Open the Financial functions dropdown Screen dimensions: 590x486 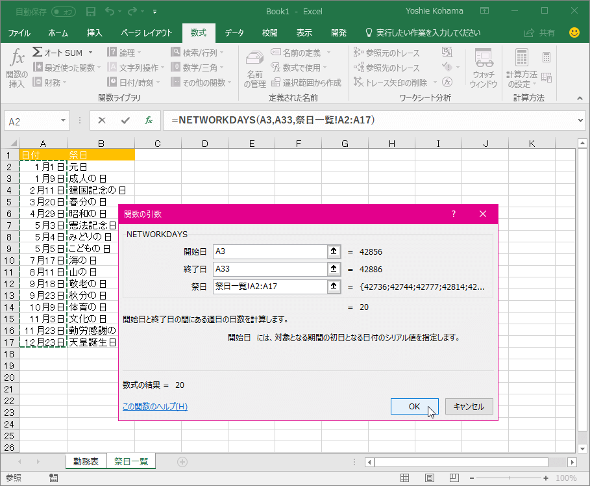pyautogui.click(x=52, y=82)
